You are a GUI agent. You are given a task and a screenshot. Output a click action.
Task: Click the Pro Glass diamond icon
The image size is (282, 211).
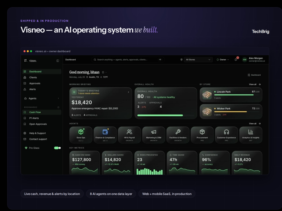tap(26, 148)
